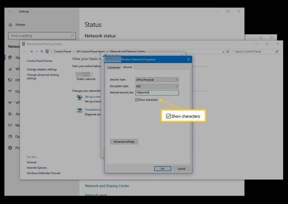Click All Control Panel Items breadcrumb
Screen dimensions: 288x204
pos(90,52)
